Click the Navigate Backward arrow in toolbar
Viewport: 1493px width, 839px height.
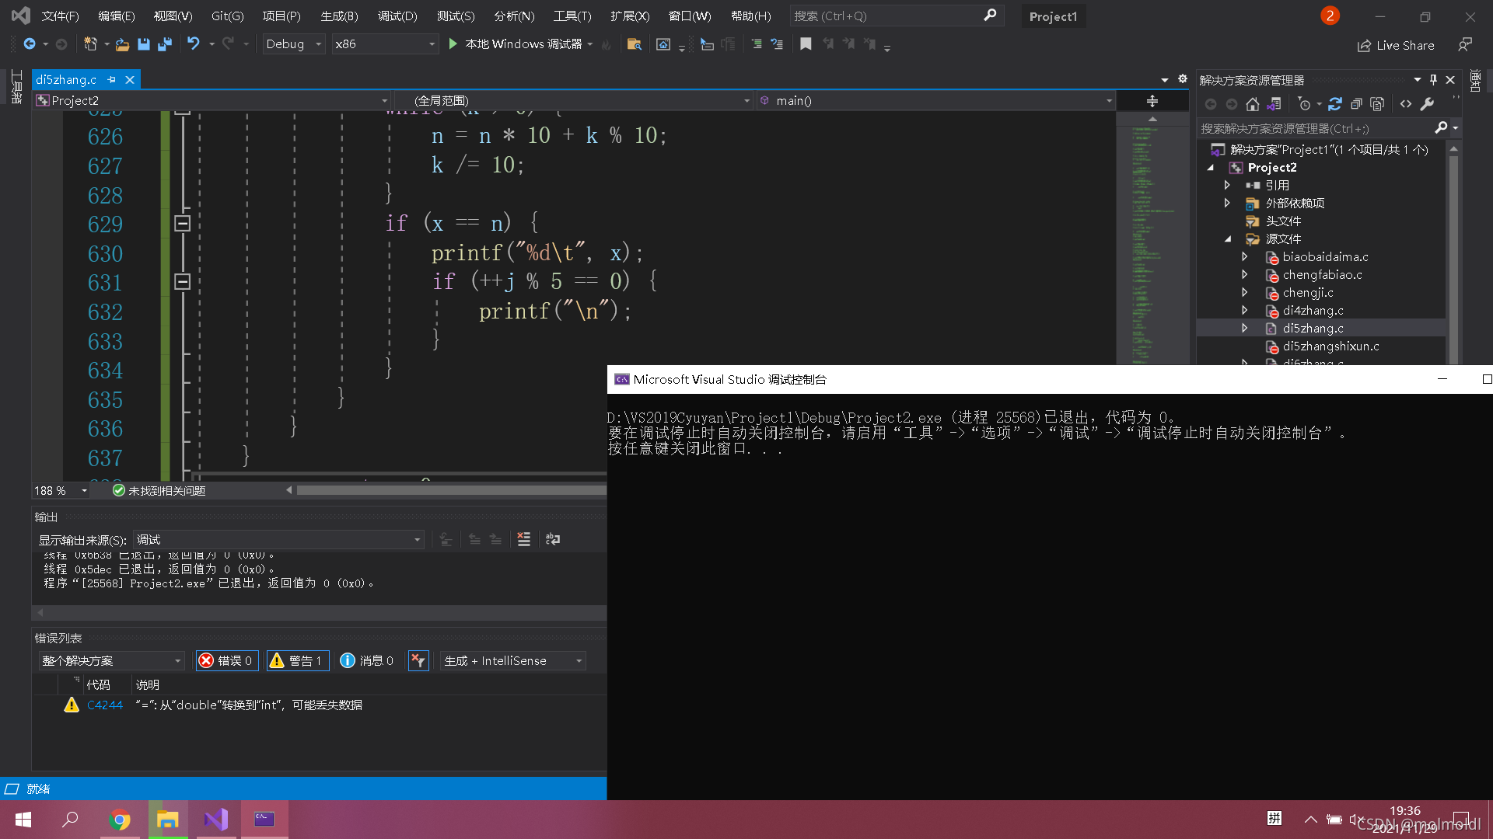30,44
